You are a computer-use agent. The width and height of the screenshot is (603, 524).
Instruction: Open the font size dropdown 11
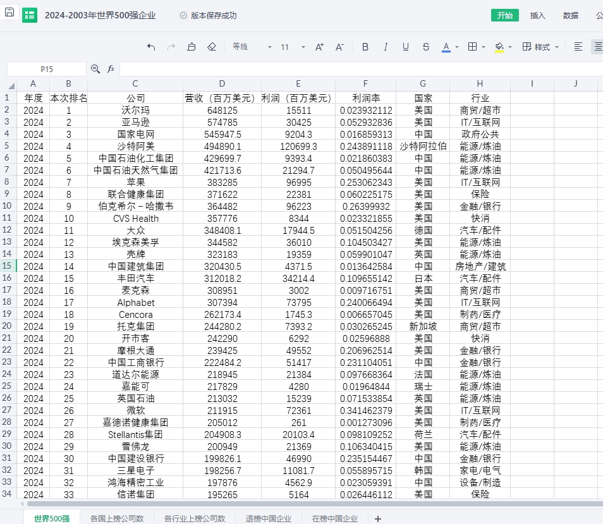(293, 47)
